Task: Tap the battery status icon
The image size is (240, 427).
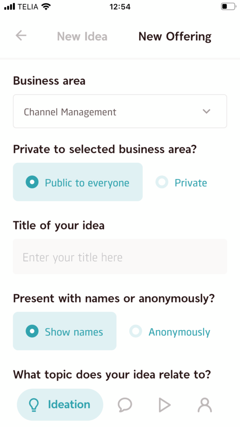Action: pyautogui.click(x=228, y=7)
